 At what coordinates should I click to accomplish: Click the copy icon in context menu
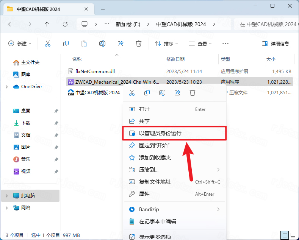coord(147,93)
